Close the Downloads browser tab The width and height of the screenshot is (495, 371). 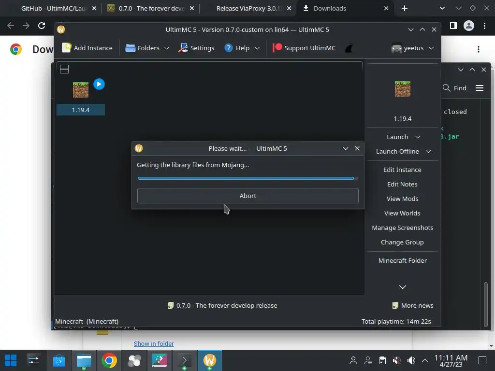click(386, 9)
